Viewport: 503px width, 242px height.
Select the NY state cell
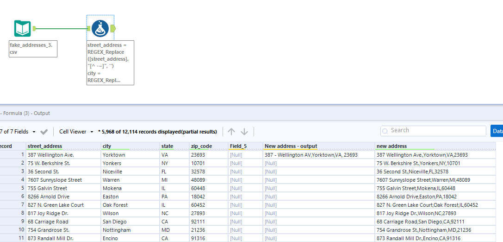click(x=174, y=163)
